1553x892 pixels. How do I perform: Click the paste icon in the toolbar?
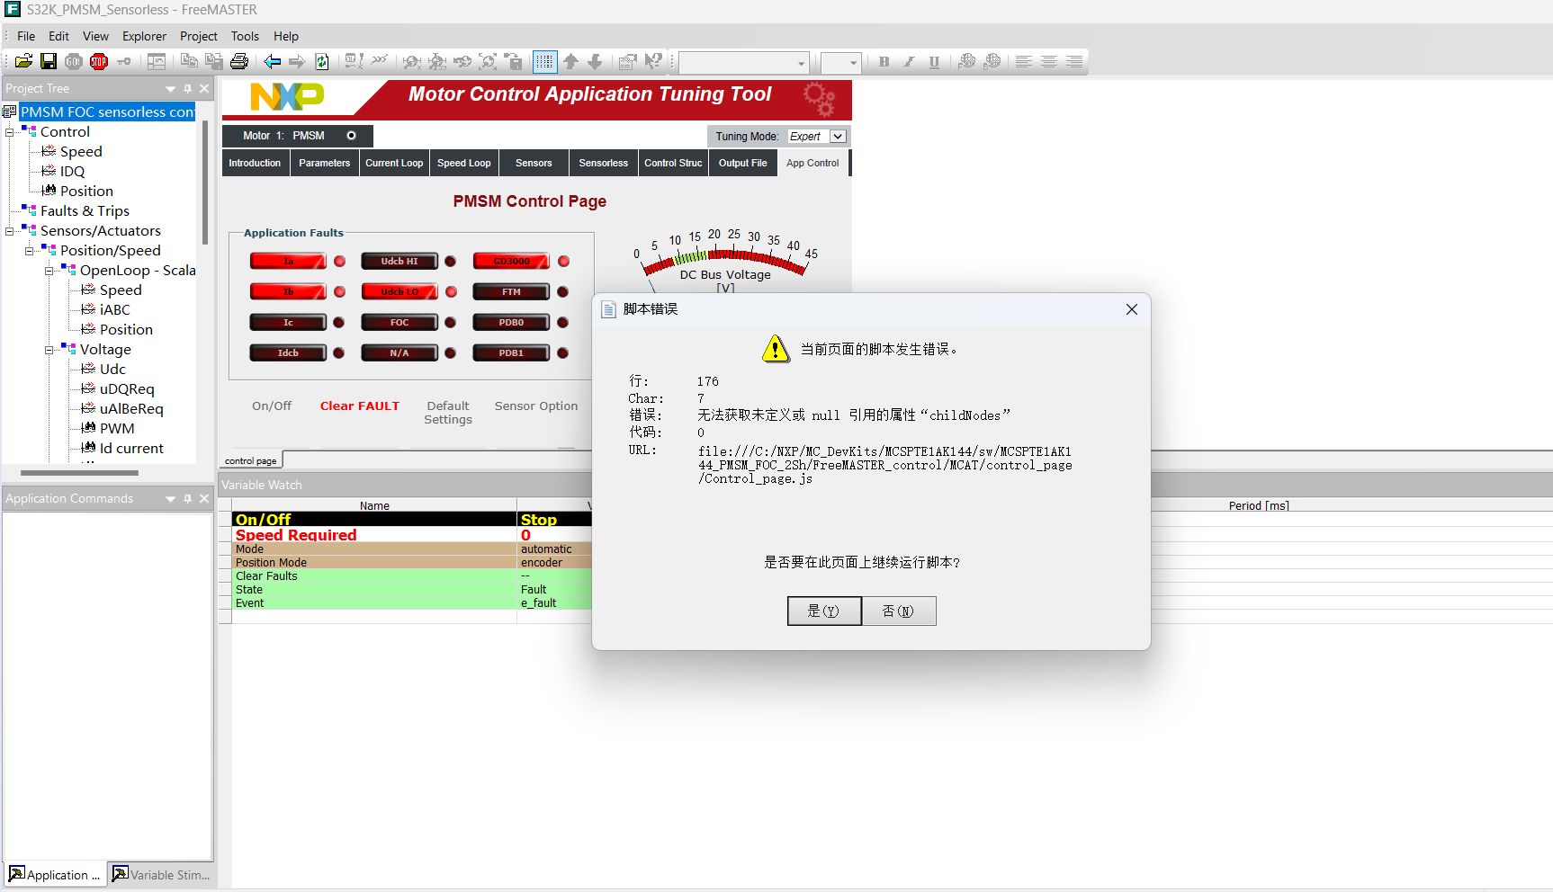[213, 61]
